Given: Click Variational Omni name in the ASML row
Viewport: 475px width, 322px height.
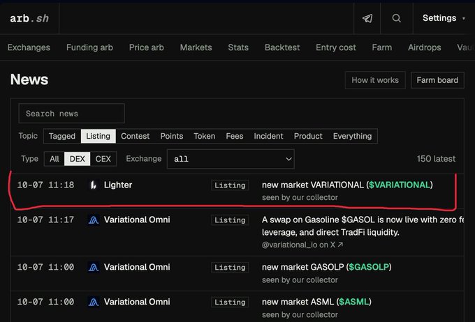Looking at the screenshot, I should pyautogui.click(x=137, y=302).
